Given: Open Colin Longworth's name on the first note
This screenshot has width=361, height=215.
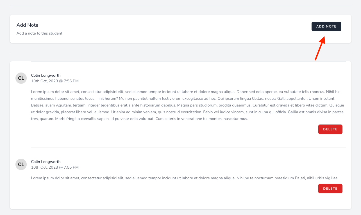Looking at the screenshot, I should tap(46, 75).
